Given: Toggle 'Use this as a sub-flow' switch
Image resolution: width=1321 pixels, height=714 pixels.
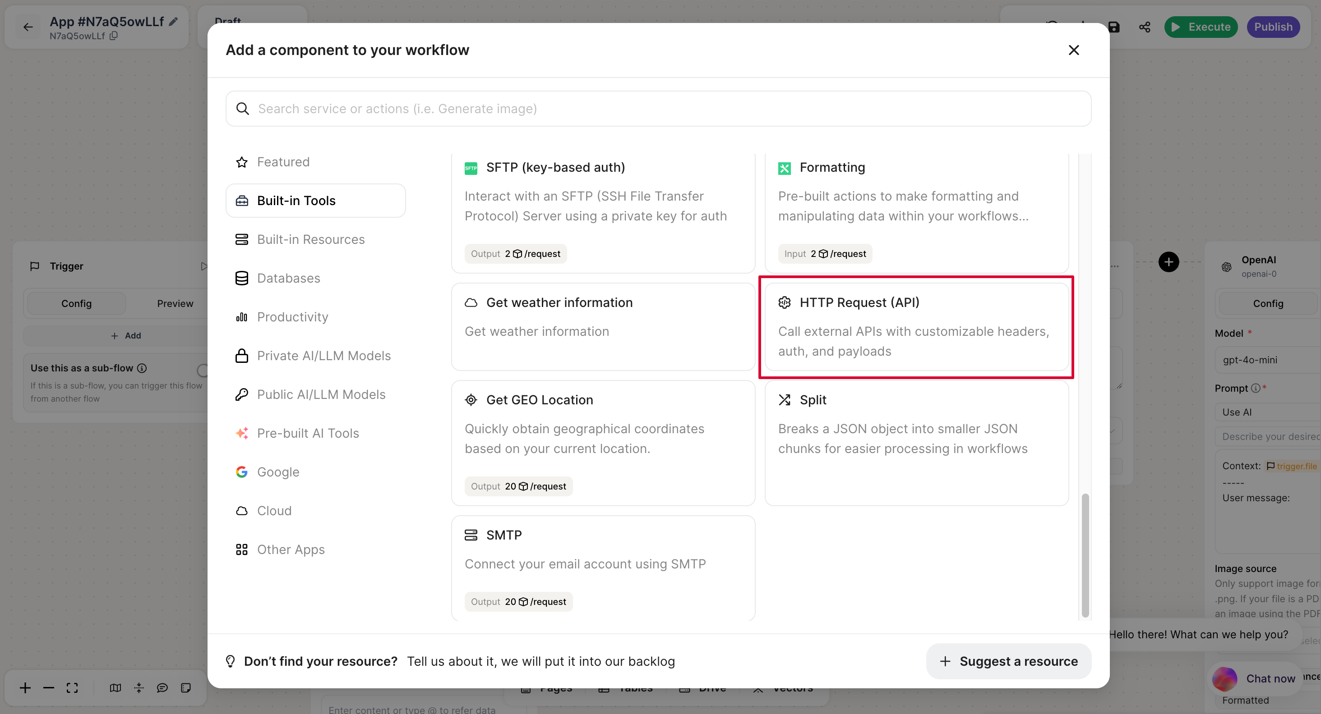Looking at the screenshot, I should click(203, 370).
